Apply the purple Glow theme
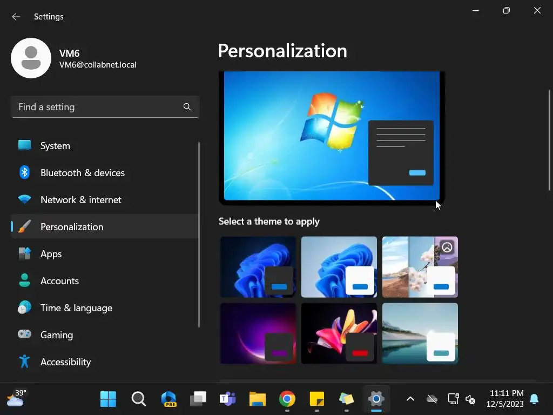The height and width of the screenshot is (415, 553). [x=258, y=333]
